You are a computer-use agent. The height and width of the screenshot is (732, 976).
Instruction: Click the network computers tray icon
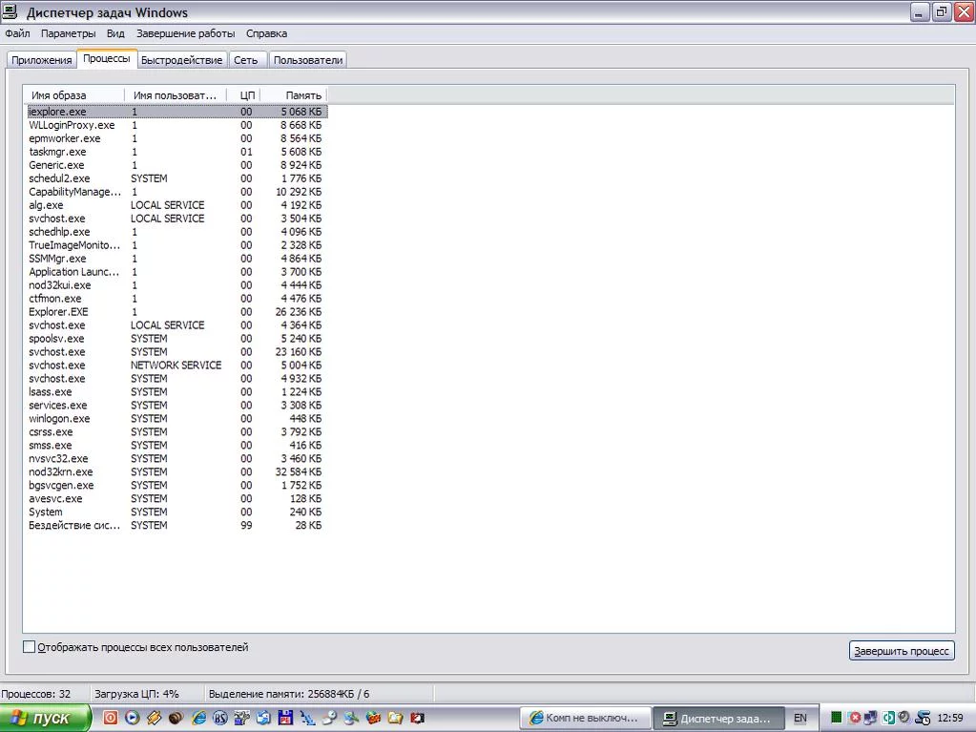click(x=870, y=718)
